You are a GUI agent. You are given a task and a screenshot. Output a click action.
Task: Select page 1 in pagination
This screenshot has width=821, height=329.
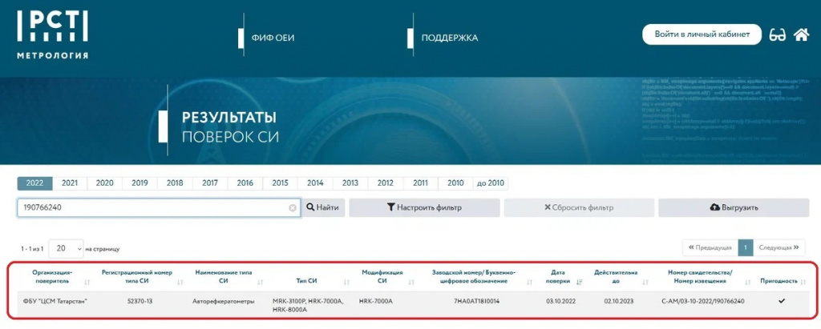[746, 247]
